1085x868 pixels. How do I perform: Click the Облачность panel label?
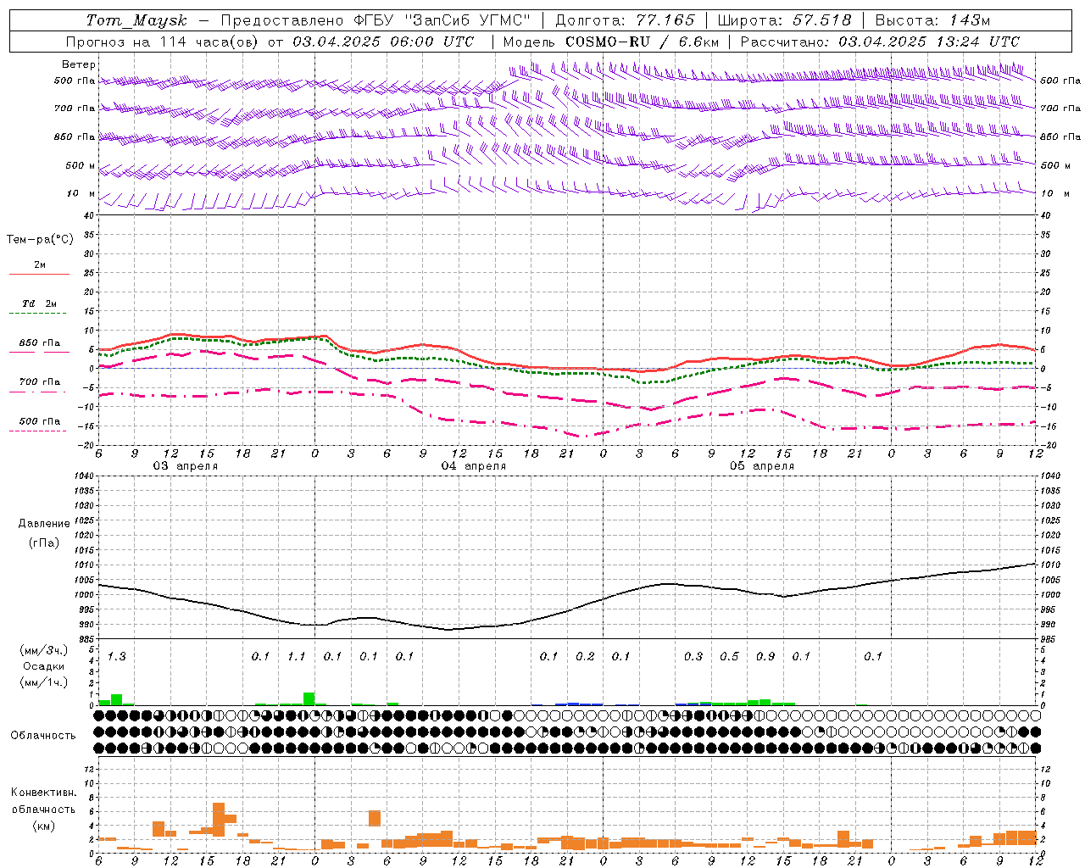tap(43, 736)
